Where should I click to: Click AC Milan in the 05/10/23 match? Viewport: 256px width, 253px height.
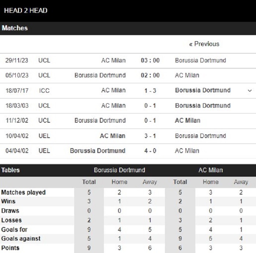187,75
